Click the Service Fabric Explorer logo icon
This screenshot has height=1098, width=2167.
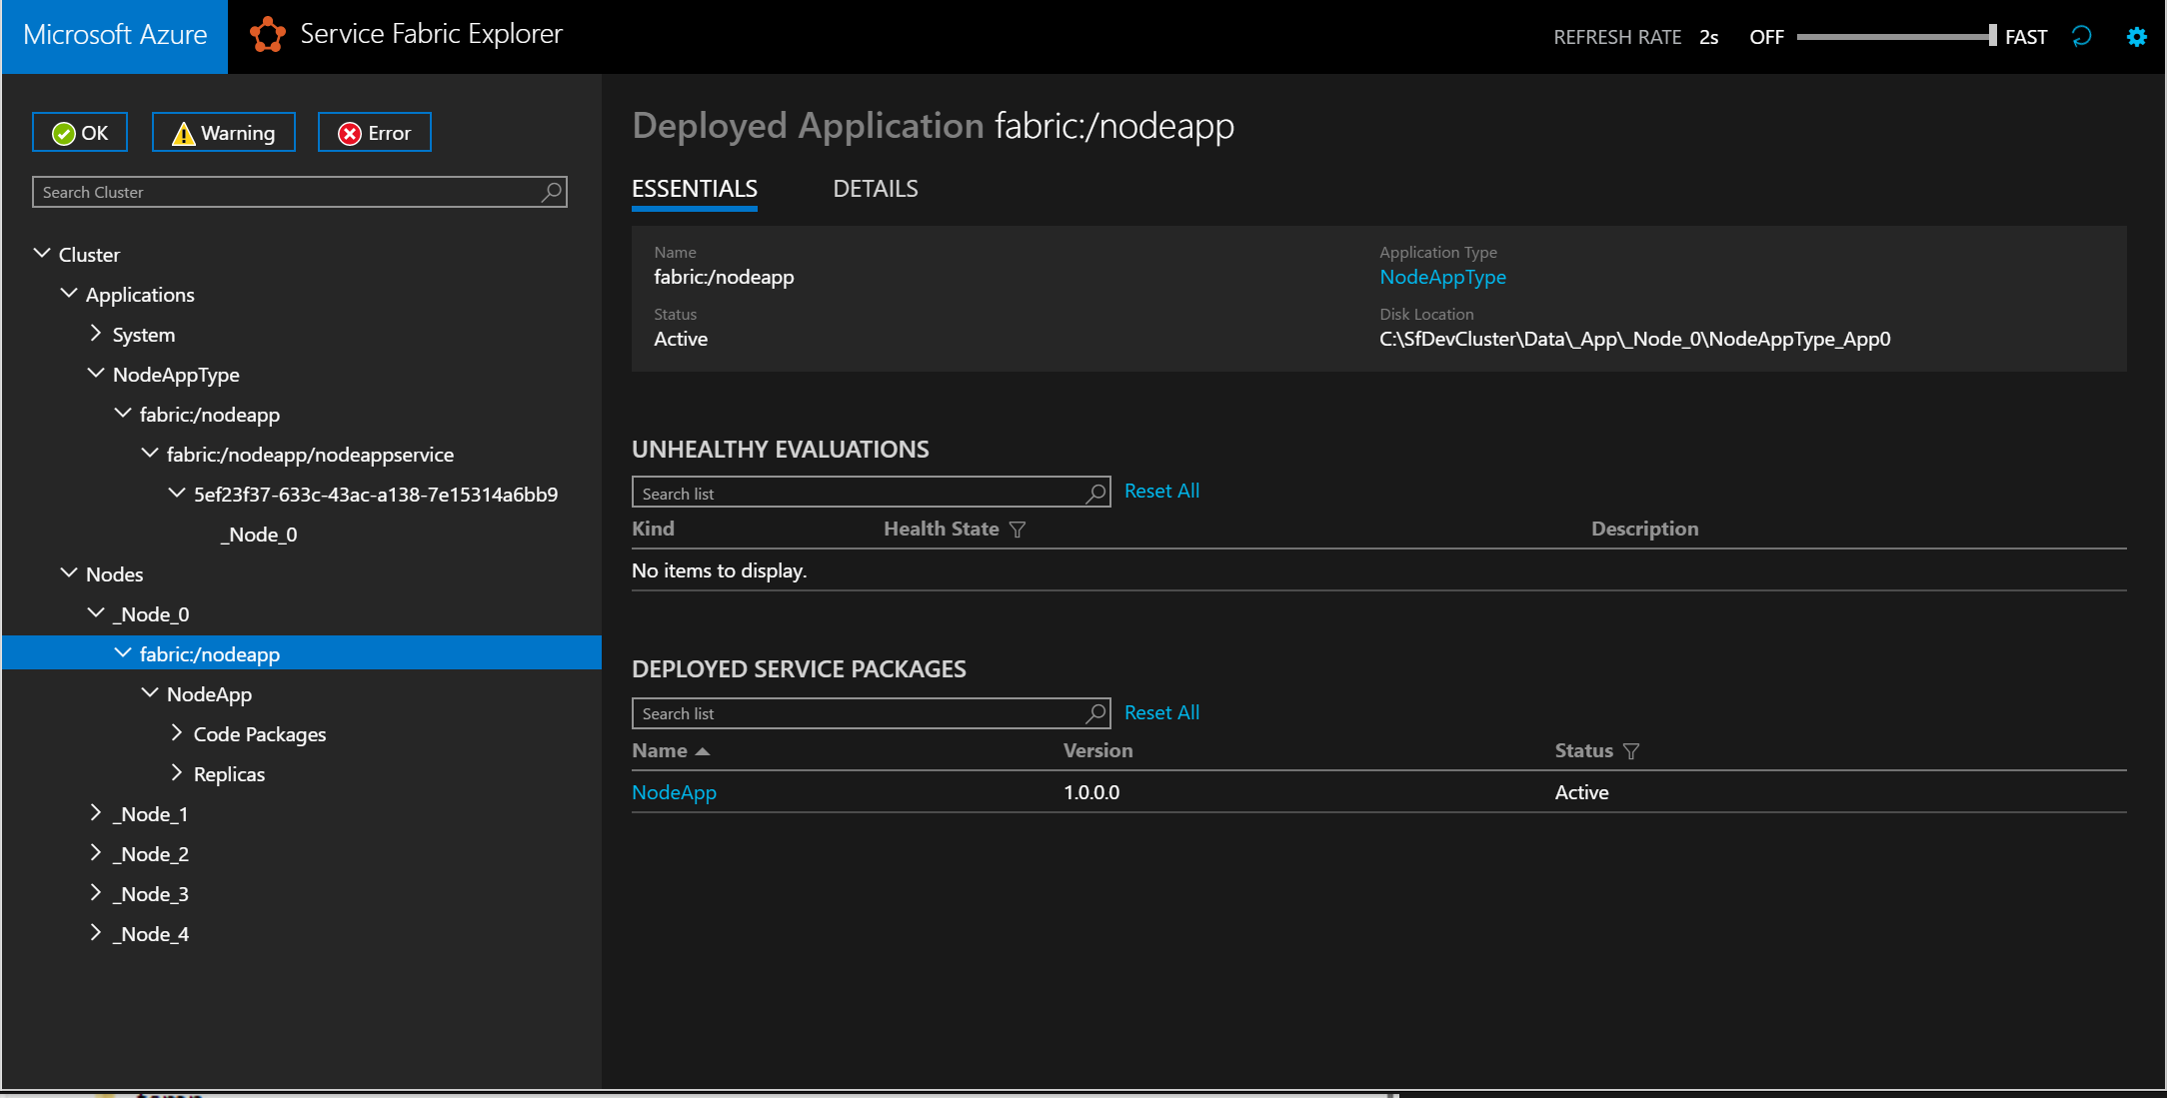tap(265, 34)
